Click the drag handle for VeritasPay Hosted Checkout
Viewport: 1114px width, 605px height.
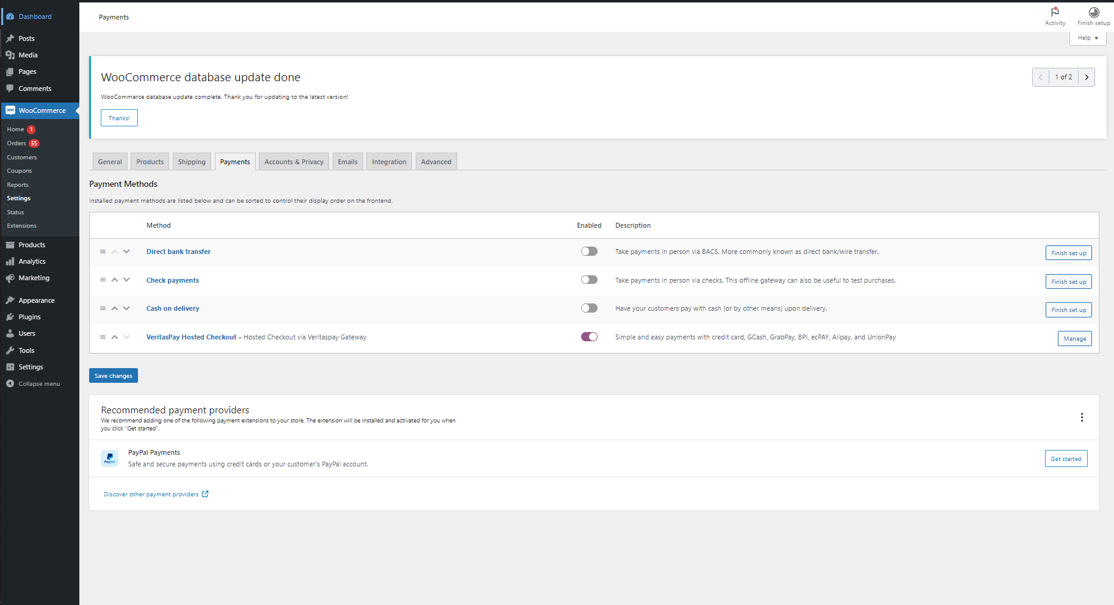tap(103, 337)
